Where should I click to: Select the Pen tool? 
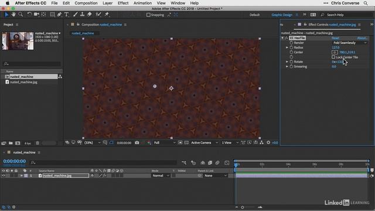click(x=59, y=15)
